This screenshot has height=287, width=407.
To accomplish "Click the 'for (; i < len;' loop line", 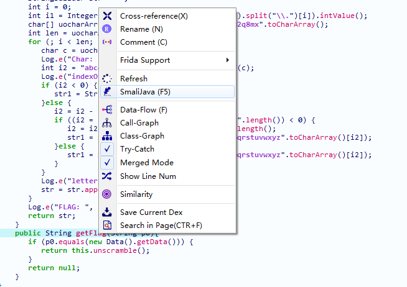I will pyautogui.click(x=60, y=42).
